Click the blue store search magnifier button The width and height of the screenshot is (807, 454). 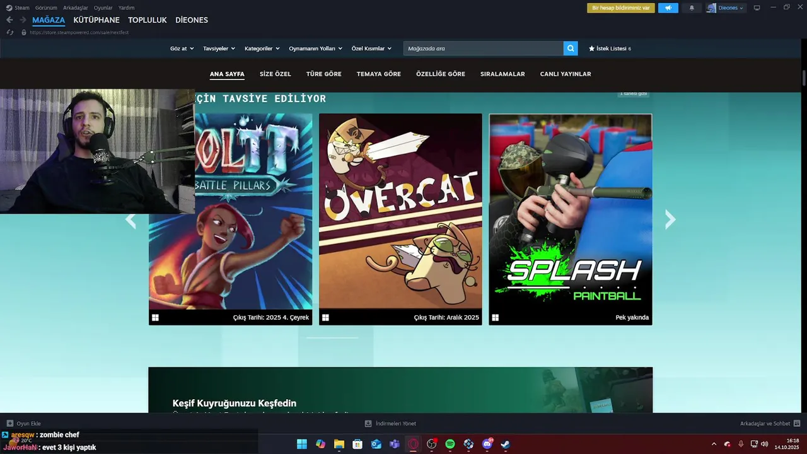coord(571,49)
